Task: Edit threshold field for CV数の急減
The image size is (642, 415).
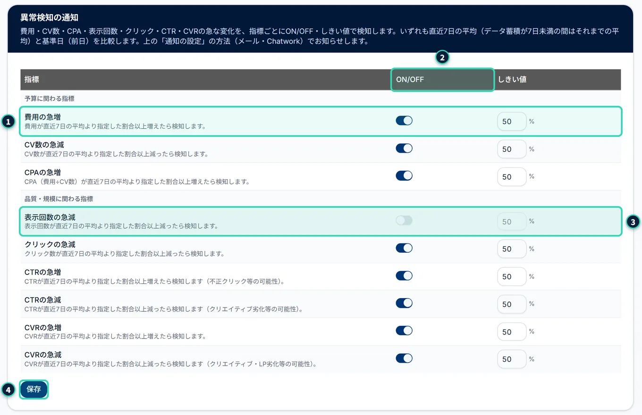Action: 512,149
